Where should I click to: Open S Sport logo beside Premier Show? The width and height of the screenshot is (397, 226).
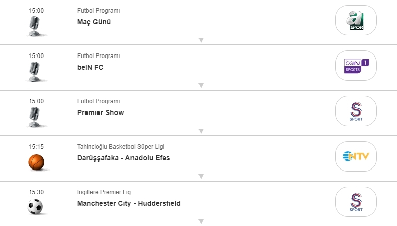coord(356,111)
